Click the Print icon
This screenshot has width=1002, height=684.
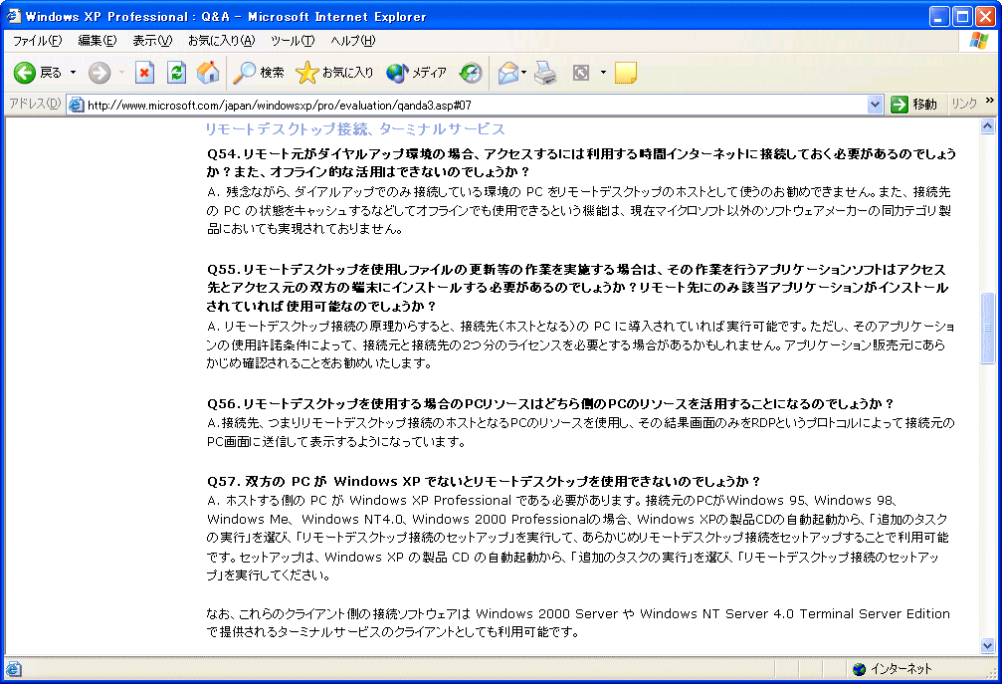tap(545, 73)
